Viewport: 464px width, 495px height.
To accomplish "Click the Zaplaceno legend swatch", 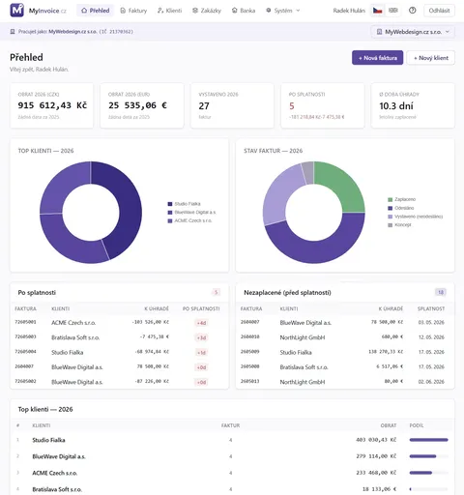I will point(390,199).
